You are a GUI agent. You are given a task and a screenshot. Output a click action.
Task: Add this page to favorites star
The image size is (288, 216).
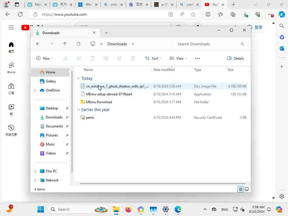193,15
